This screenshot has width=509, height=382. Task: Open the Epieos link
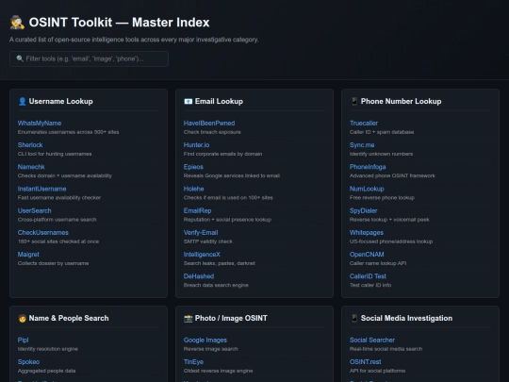pos(193,167)
